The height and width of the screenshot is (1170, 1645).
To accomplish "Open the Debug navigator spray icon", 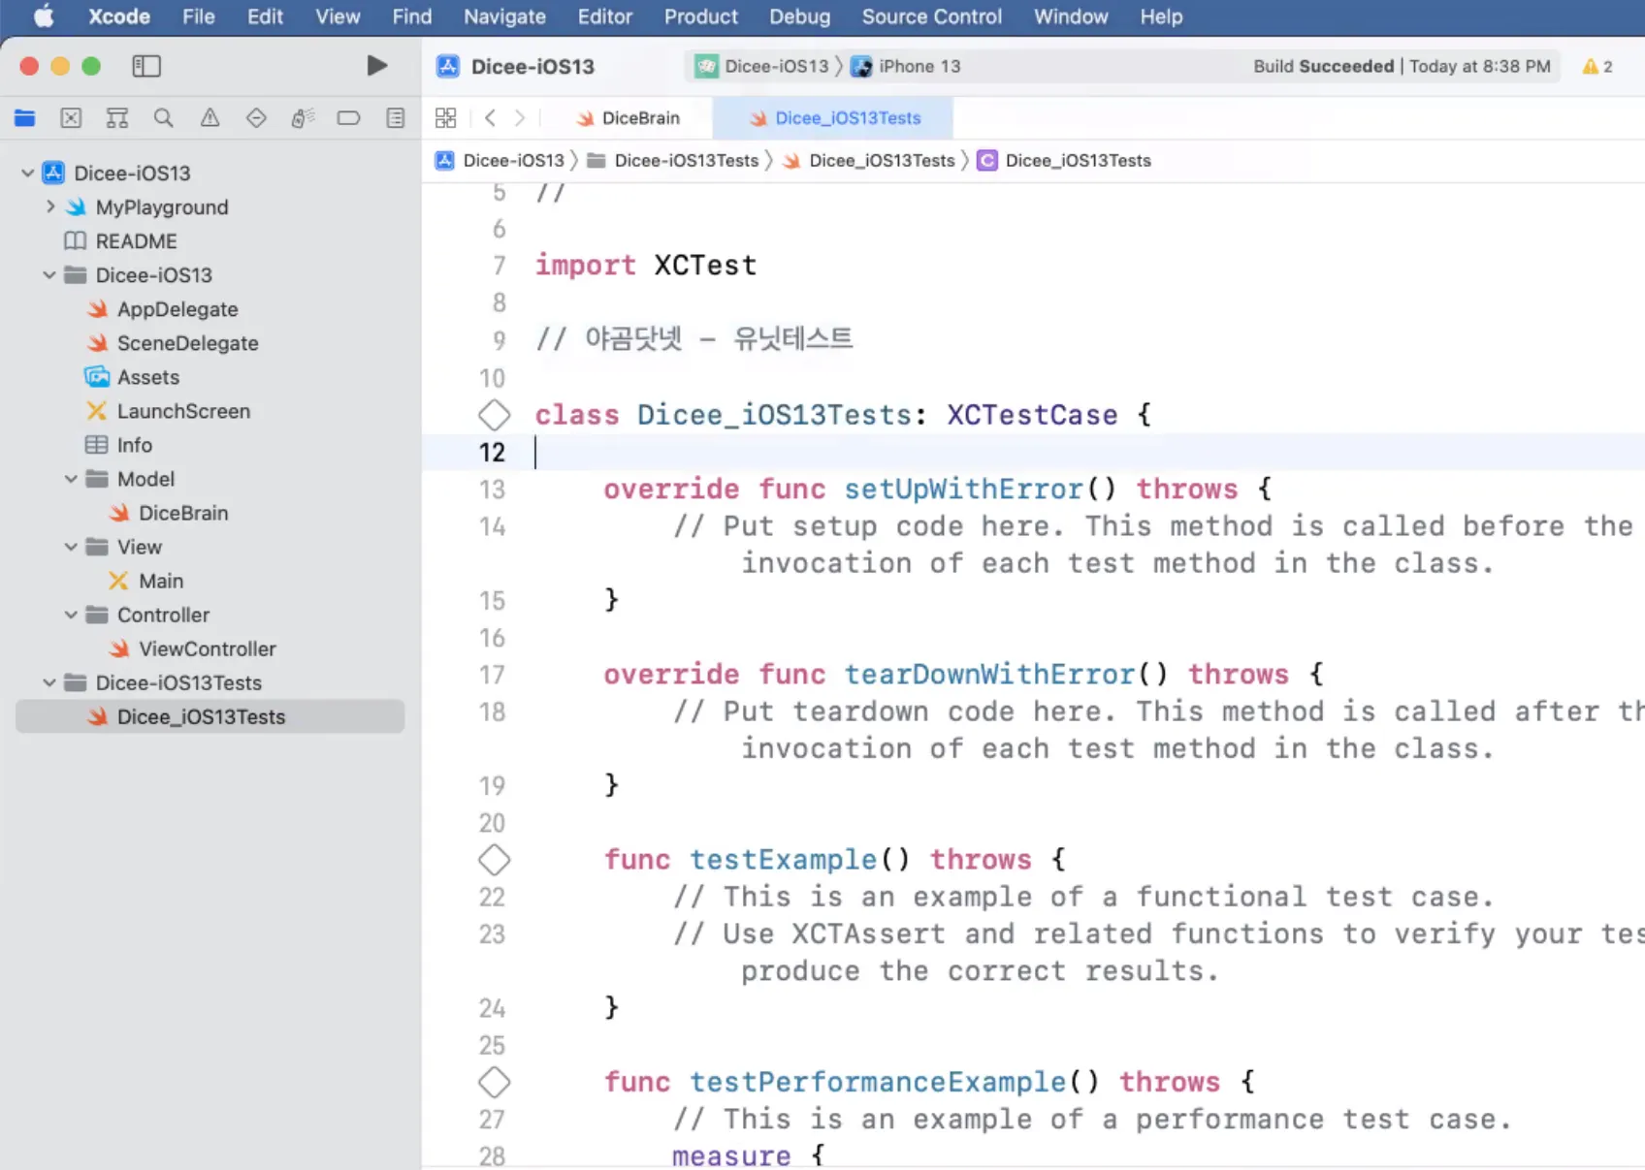I will [303, 118].
